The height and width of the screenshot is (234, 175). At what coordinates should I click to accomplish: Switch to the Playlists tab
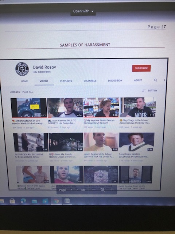pos(66,81)
